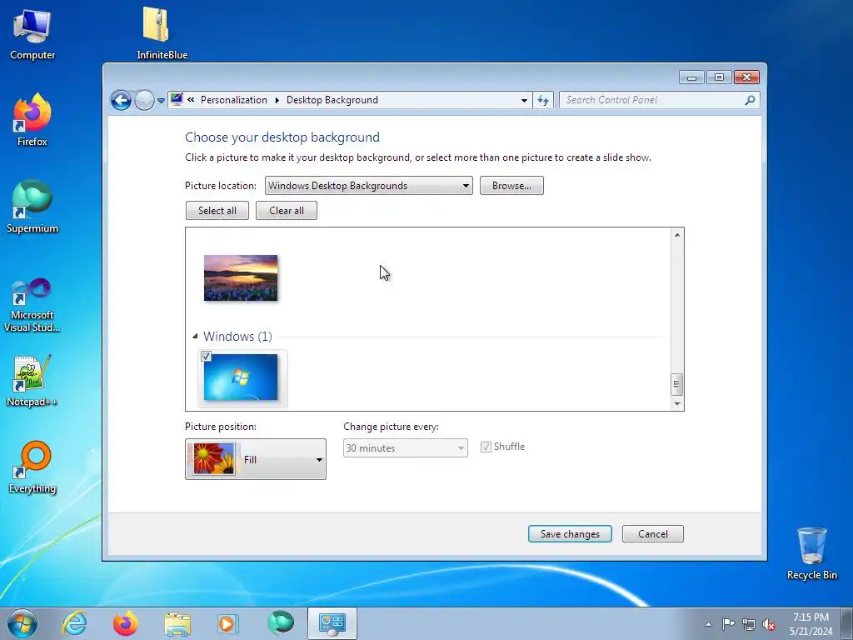This screenshot has height=640, width=853.
Task: Uncheck the Windows logo wallpaper checkbox
Action: tap(207, 357)
